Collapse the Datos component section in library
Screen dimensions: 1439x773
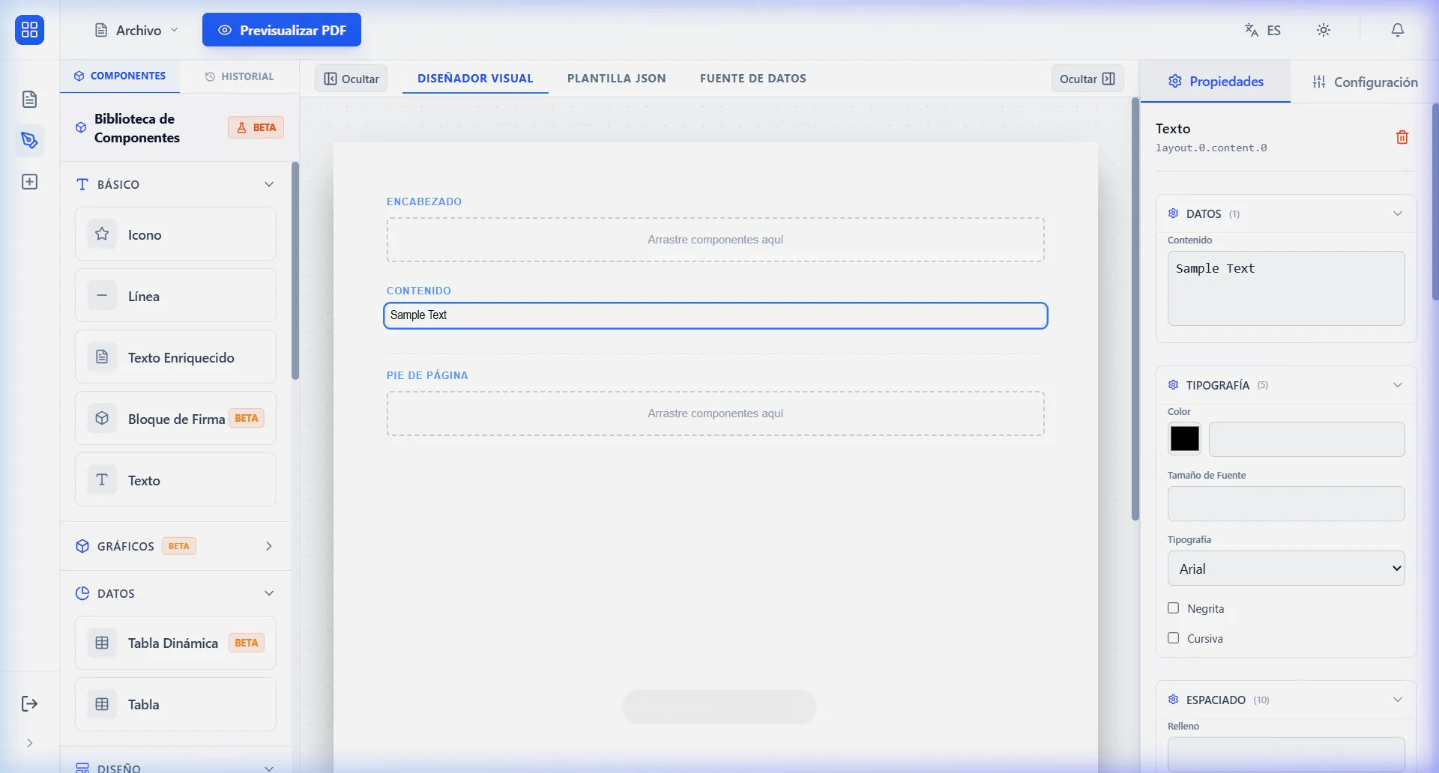269,593
